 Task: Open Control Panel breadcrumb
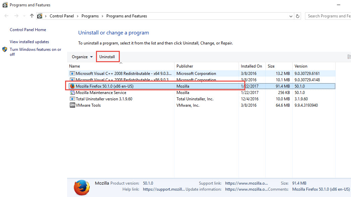coord(61,16)
